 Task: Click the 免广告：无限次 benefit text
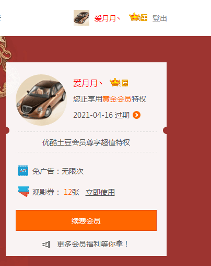58,171
